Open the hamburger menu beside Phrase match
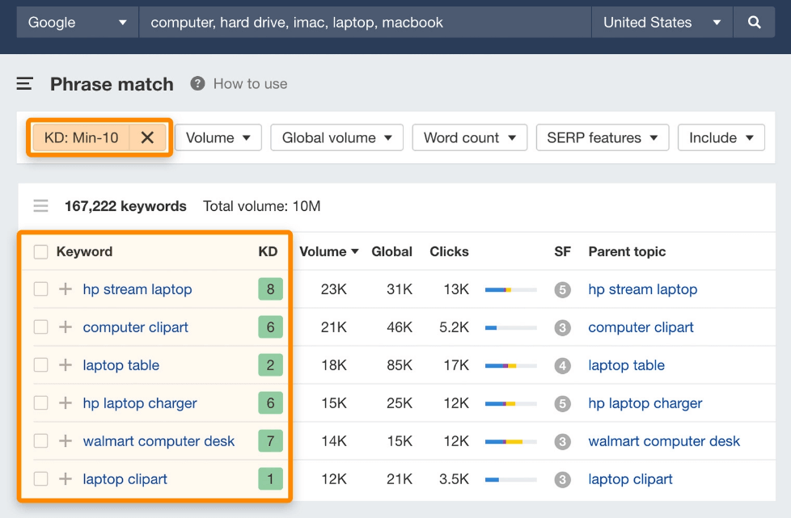The image size is (791, 518). (25, 83)
